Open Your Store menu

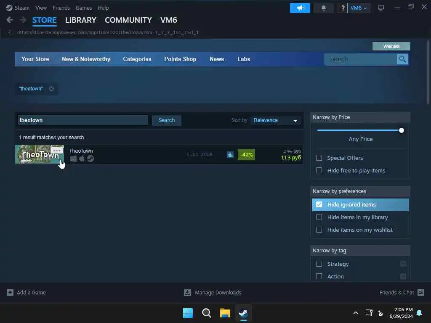tap(35, 59)
